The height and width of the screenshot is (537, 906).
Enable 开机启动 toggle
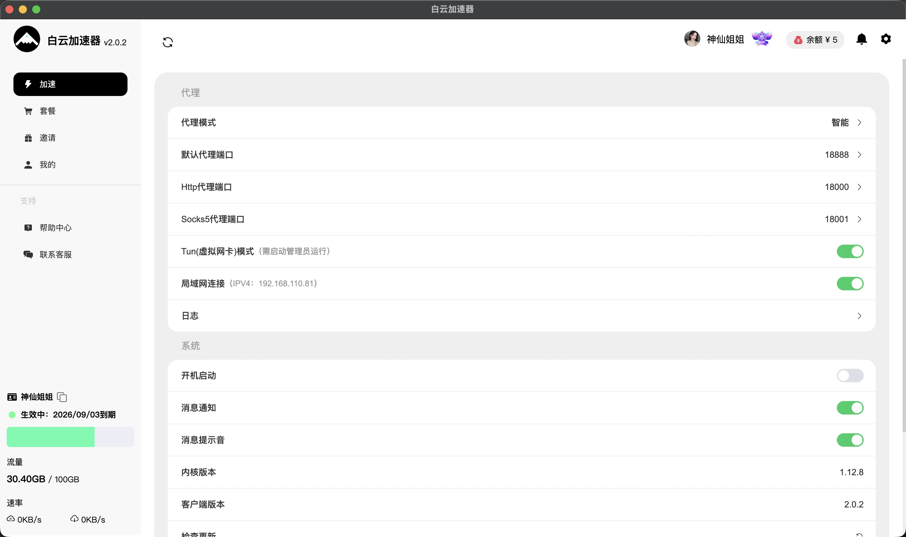tap(850, 375)
